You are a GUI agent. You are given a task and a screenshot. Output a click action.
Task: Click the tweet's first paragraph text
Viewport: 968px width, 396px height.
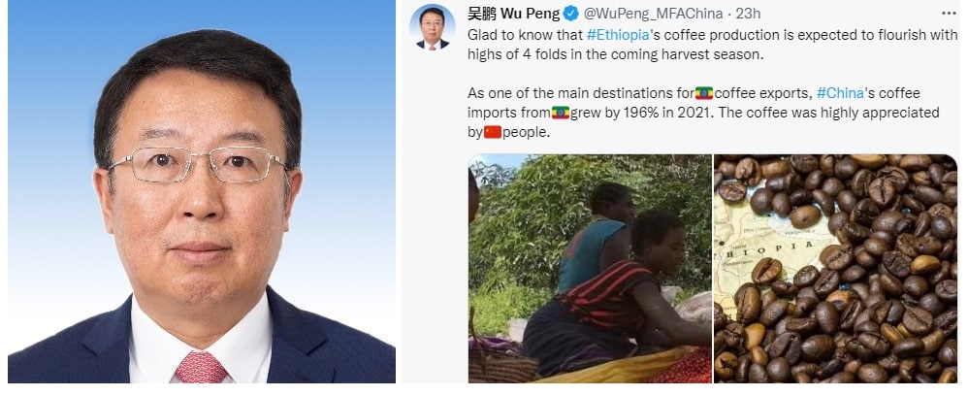coord(713,45)
